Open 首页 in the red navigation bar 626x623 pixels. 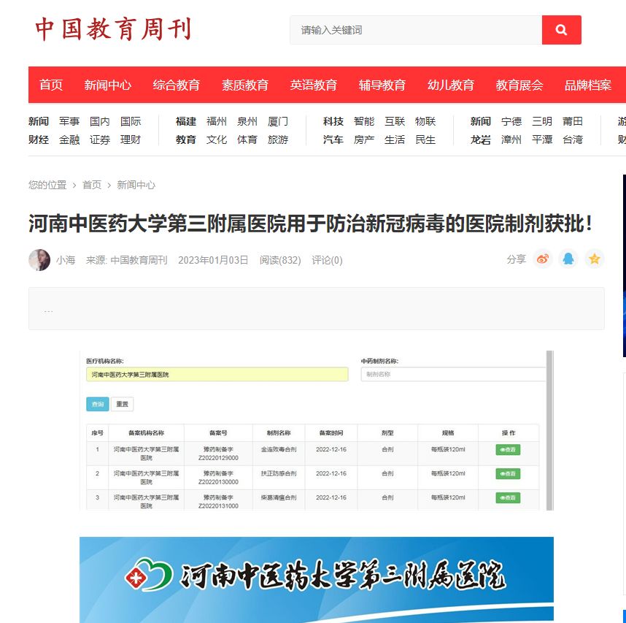(51, 85)
